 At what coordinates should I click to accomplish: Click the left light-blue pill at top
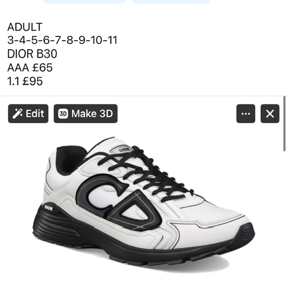pos(85,2)
